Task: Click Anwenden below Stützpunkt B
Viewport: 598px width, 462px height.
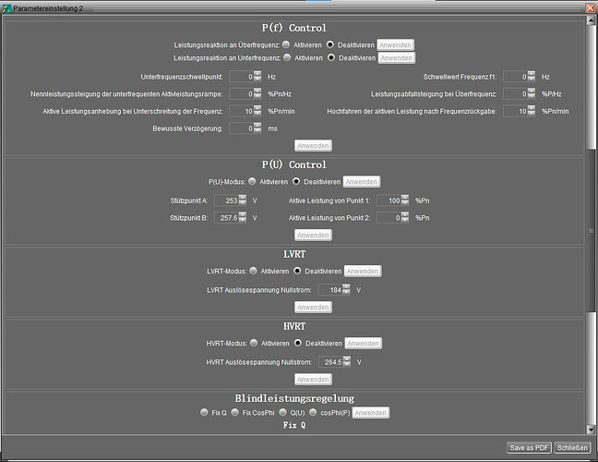Action: (313, 236)
